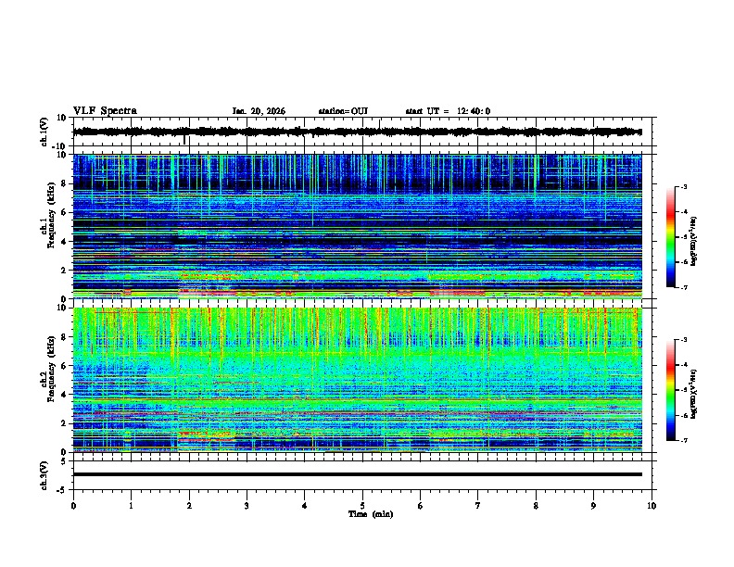This screenshot has height=567, width=734.
Task: Click the ch.2 color bar "-7" label
Action: pos(683,440)
